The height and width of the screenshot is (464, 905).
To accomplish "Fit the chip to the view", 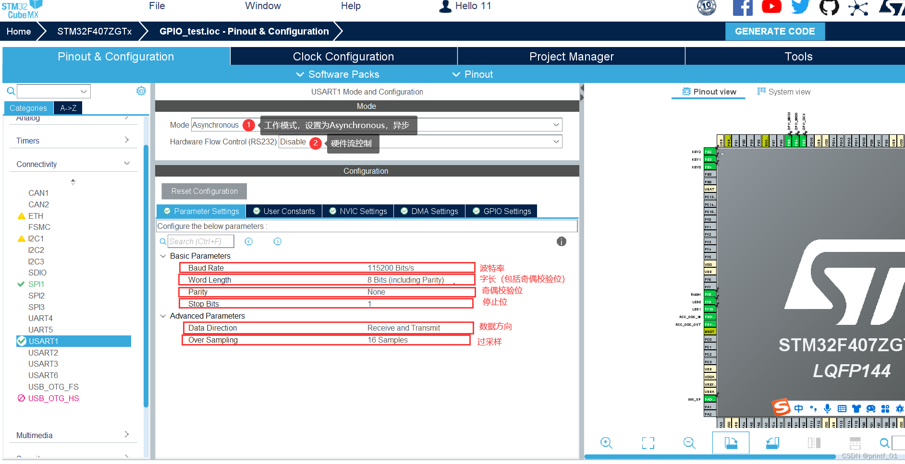I will pos(648,443).
